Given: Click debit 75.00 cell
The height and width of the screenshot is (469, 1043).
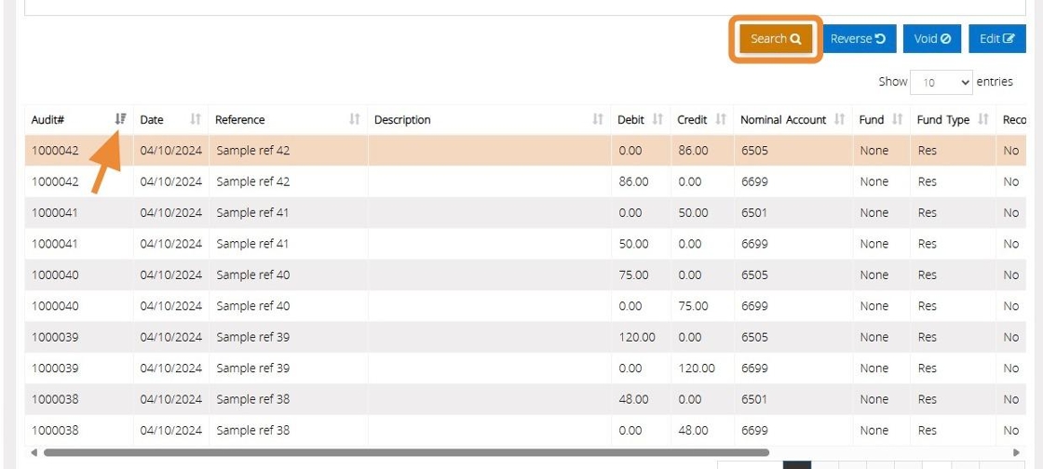Looking at the screenshot, I should 633,275.
